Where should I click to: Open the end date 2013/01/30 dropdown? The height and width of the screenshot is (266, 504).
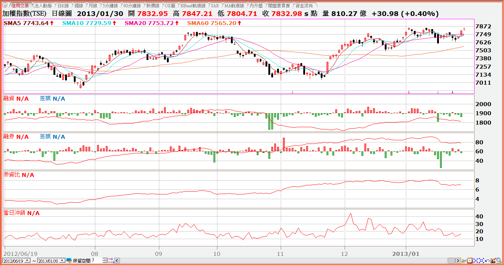point(62,261)
